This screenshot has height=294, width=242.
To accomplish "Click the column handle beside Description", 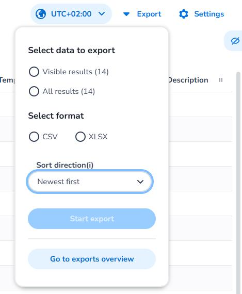I will (x=221, y=80).
